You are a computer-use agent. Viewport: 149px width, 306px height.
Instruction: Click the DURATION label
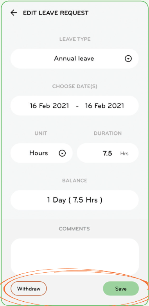click(108, 133)
